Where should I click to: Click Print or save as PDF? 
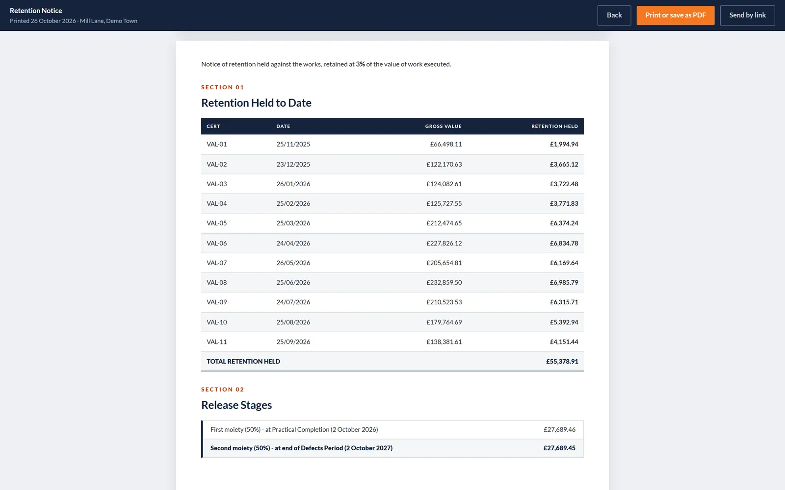click(676, 15)
